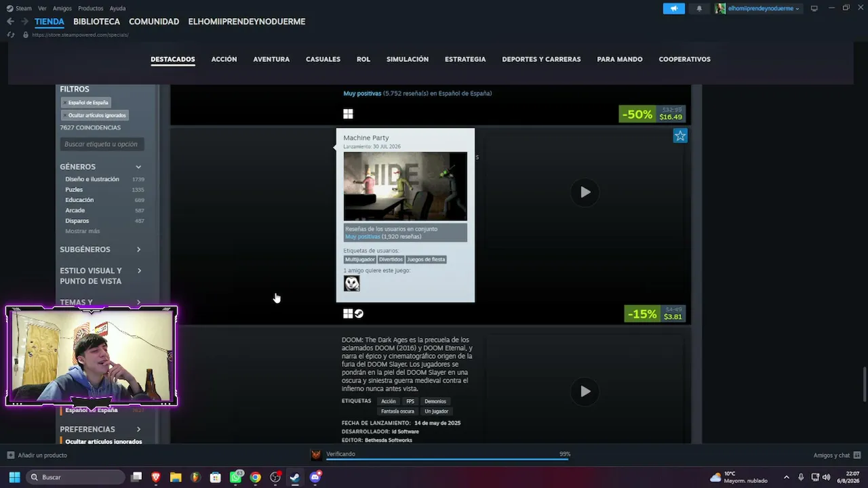
Task: Open File Explorer from the taskbar
Action: pos(176,477)
